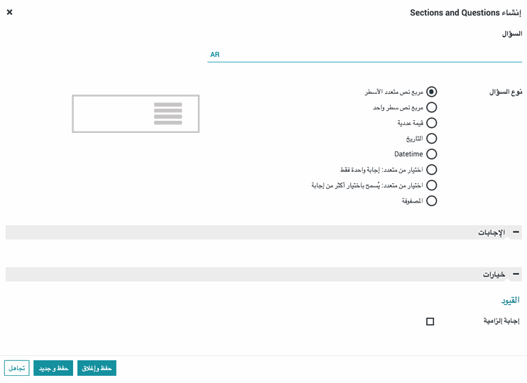The width and height of the screenshot is (527, 383).
Task: Select the Datetime radio button
Action: click(431, 154)
